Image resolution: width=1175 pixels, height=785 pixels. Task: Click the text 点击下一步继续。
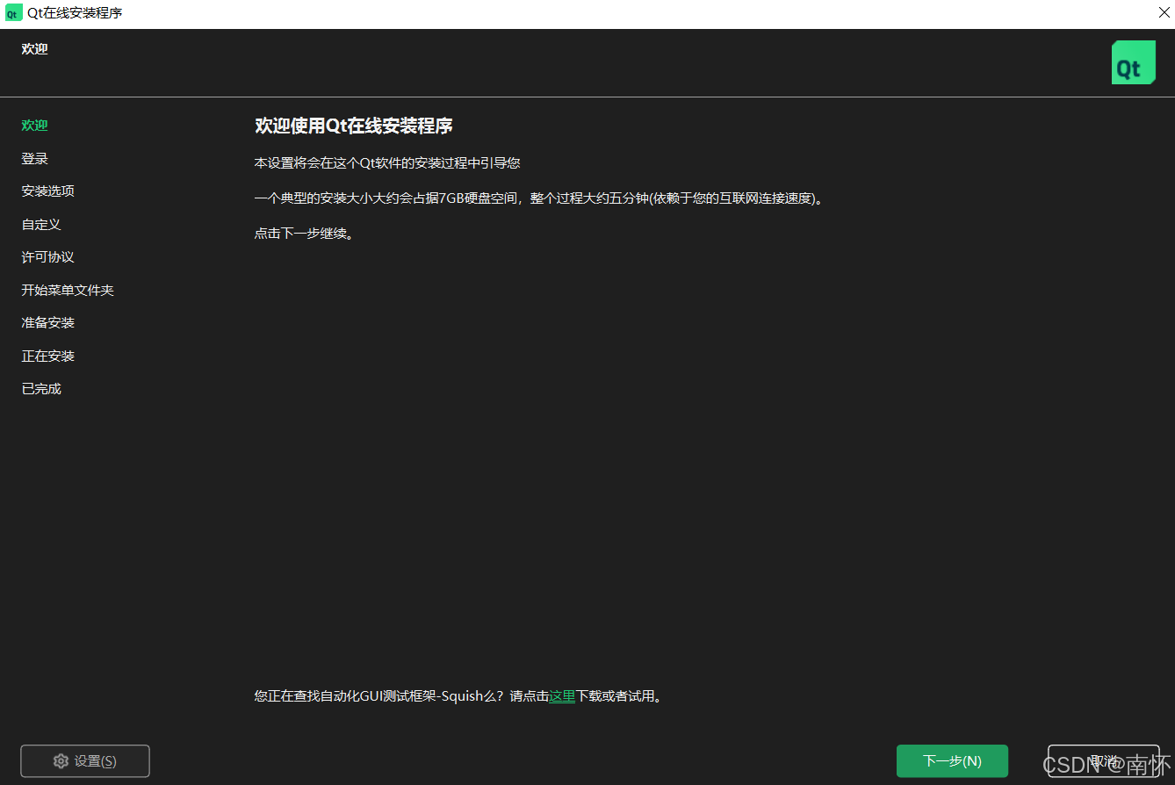304,234
